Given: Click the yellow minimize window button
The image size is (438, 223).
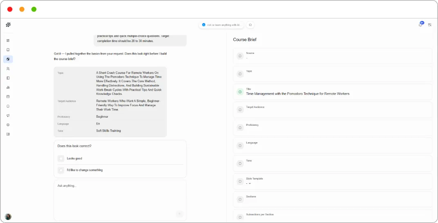Looking at the screenshot, I should click(x=22, y=9).
